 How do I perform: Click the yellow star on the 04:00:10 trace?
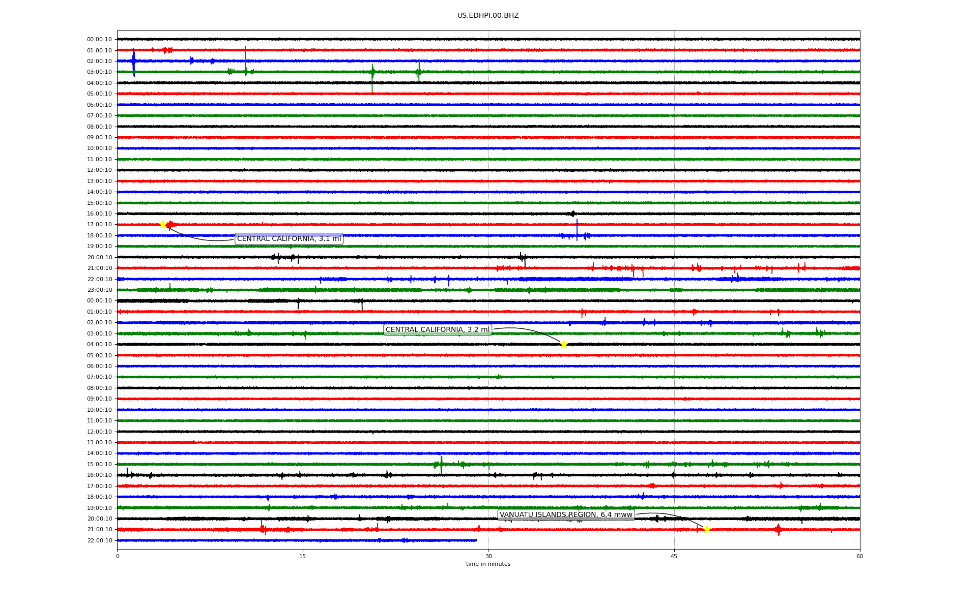tap(564, 344)
